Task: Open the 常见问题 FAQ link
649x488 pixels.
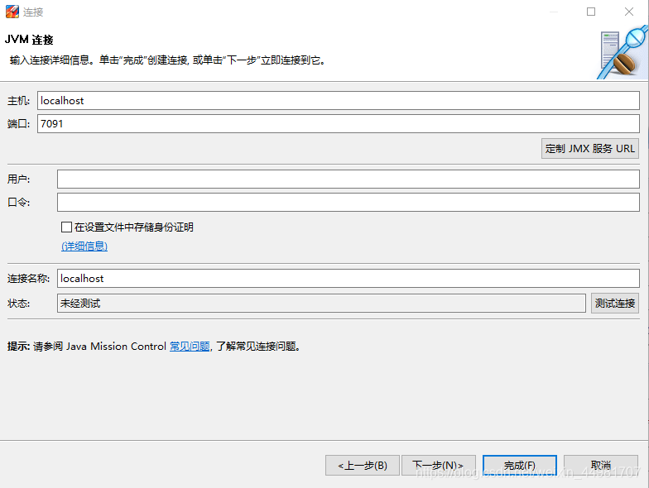Action: pos(190,346)
